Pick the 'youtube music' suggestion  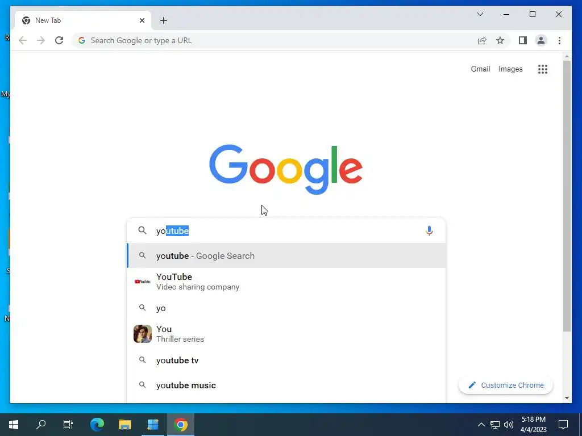(x=286, y=385)
